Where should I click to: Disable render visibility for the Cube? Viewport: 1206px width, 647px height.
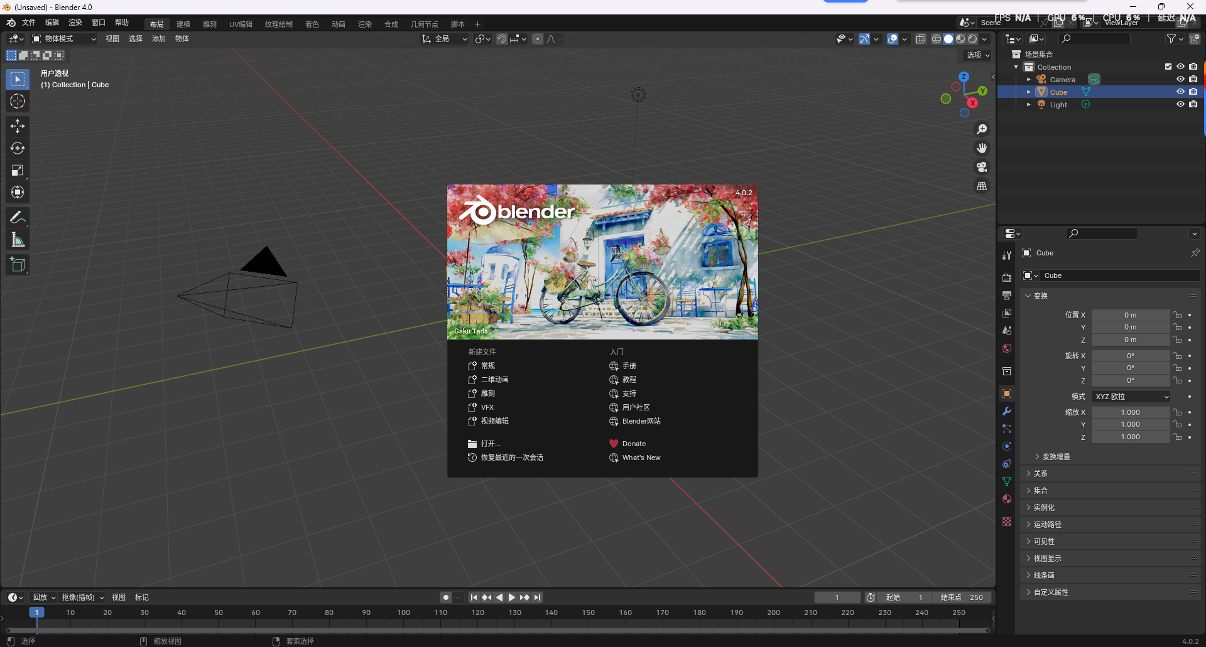click(x=1194, y=92)
